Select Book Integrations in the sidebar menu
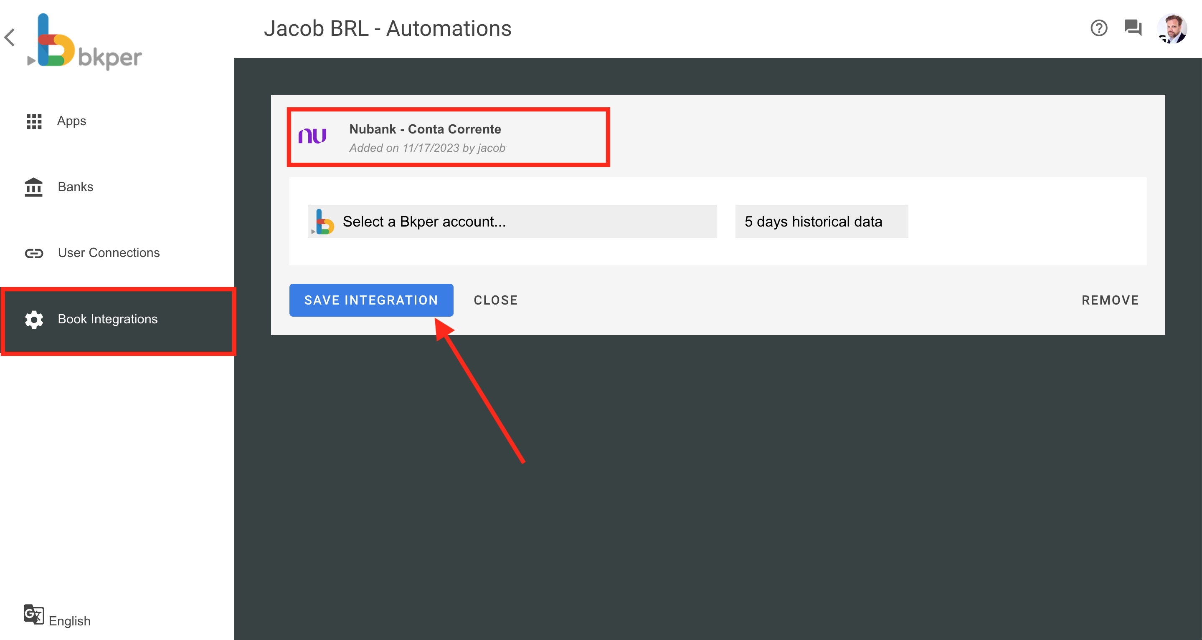 point(108,320)
